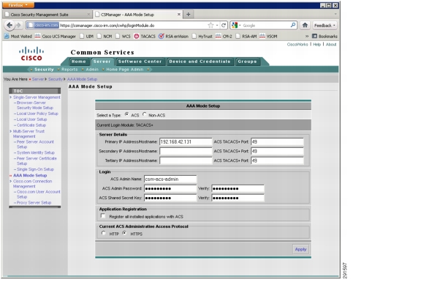The image size is (421, 282).
Task: Switch to the Groups tab
Action: point(247,62)
